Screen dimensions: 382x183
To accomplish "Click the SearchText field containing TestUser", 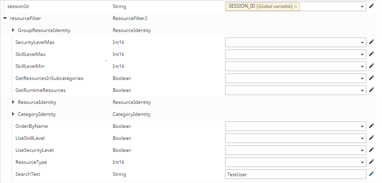I will click(296, 174).
